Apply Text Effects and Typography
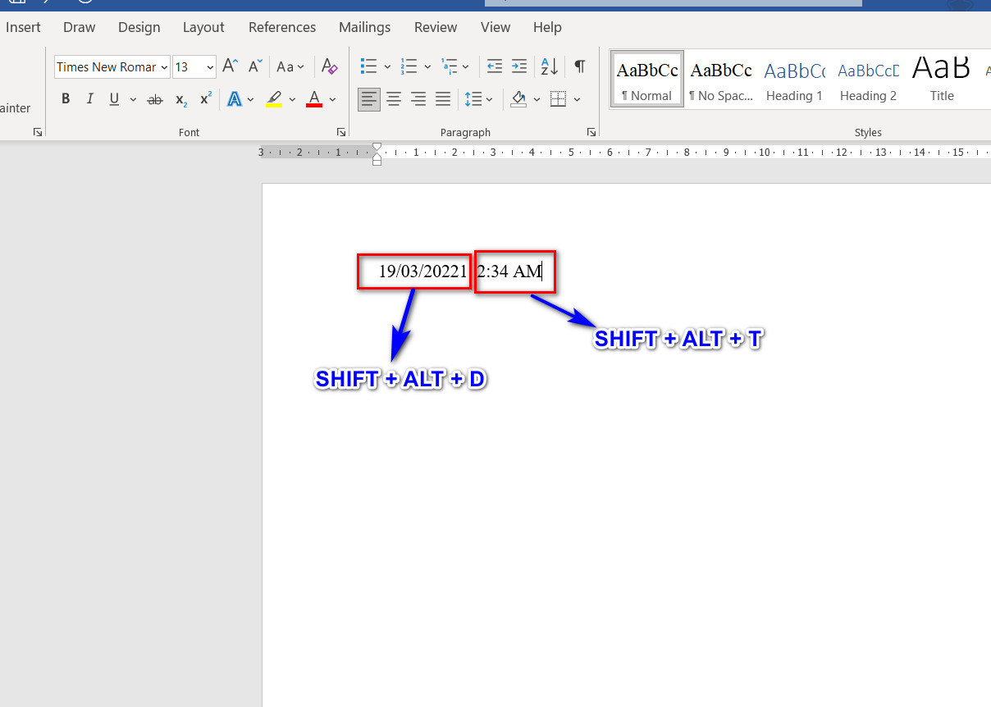The image size is (991, 707). pyautogui.click(x=235, y=99)
